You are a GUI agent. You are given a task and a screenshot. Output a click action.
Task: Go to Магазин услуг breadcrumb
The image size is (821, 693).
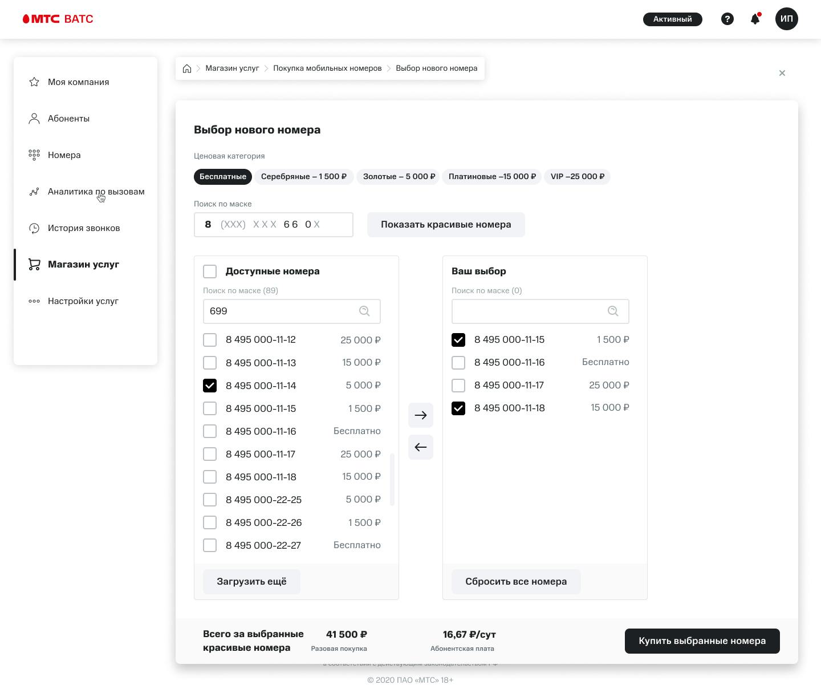[x=232, y=68]
